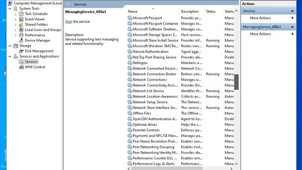Click the Services and Applications icon
Screen dimensions: 302x170
(16, 57)
